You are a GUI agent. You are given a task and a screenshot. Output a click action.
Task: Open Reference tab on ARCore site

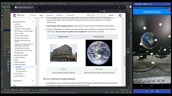(60, 15)
